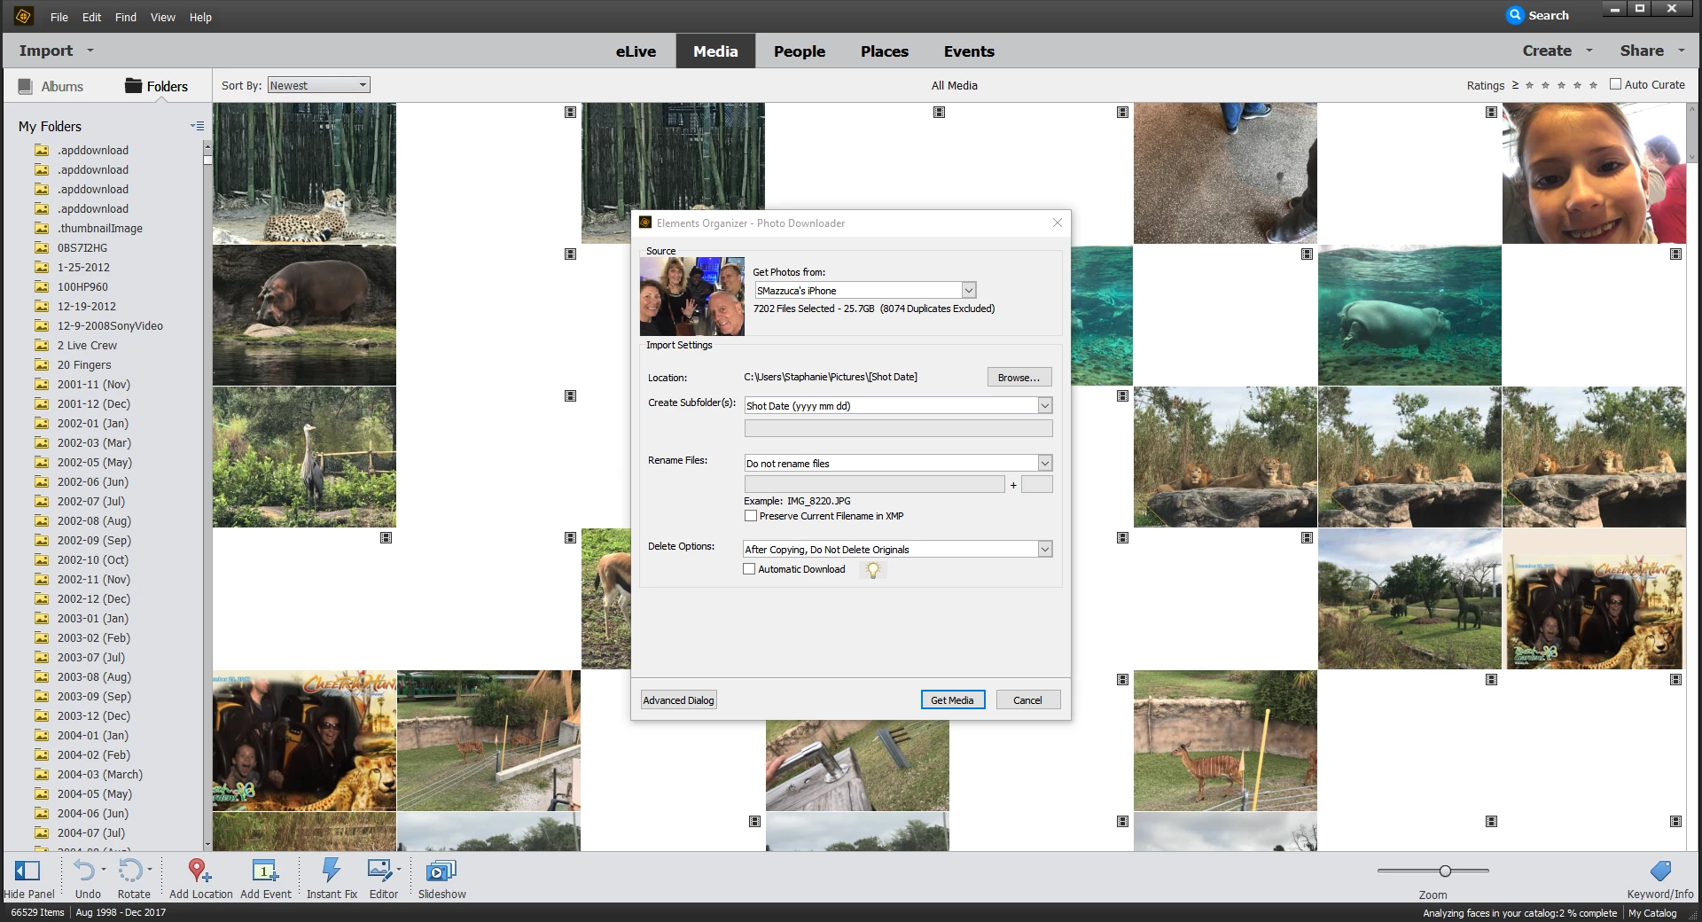Select the fifth rating star
This screenshot has width=1702, height=922.
click(1593, 85)
